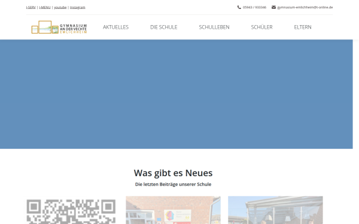The image size is (359, 224).
Task: Call the number 05943 / 933346
Action: pos(254,7)
